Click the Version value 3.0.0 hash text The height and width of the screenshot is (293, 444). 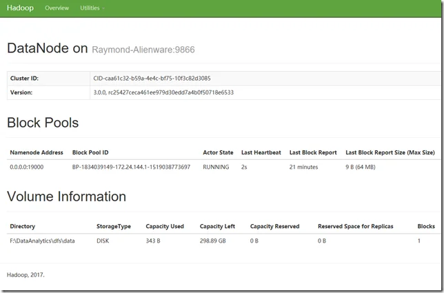coord(163,92)
